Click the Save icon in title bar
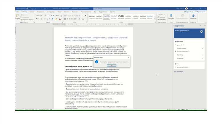 (x=33, y=9)
